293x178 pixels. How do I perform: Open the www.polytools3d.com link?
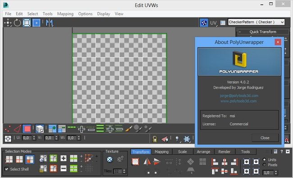(x=238, y=101)
